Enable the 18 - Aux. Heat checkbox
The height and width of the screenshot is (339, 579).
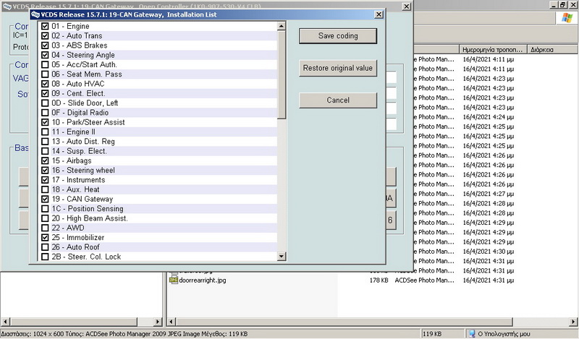click(45, 189)
